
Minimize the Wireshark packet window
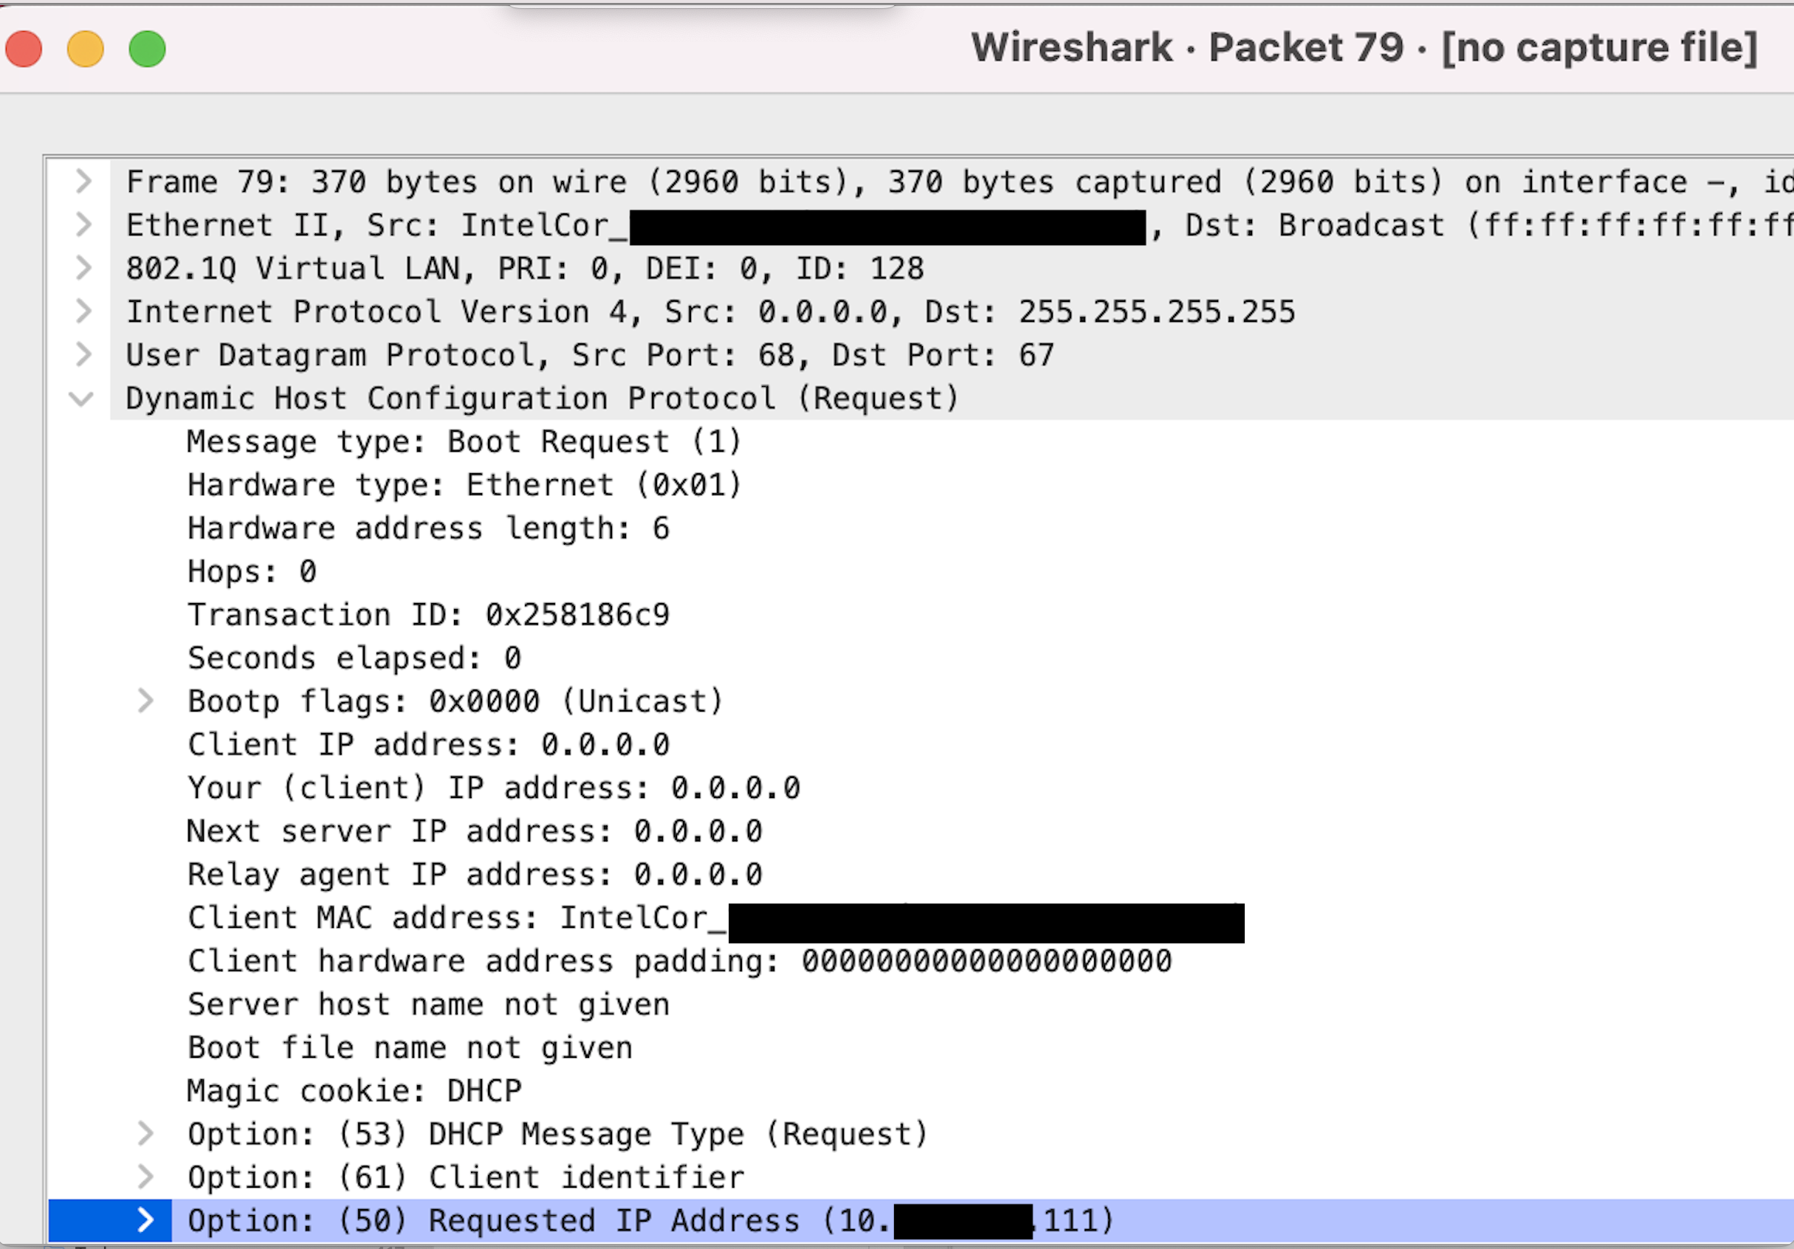click(85, 48)
